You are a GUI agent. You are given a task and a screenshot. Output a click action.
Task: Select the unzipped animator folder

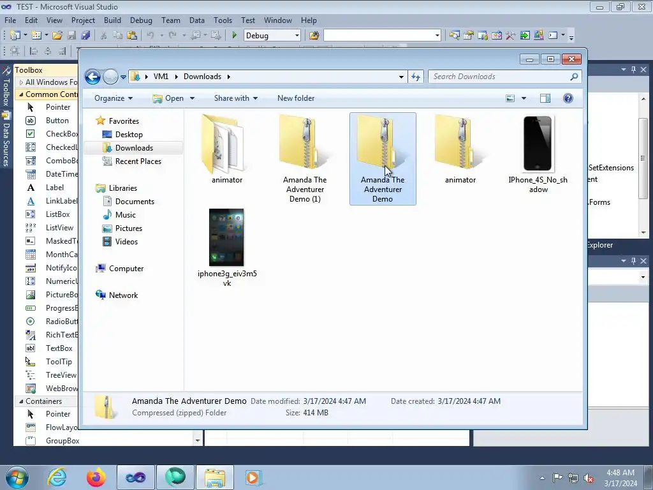click(x=227, y=149)
